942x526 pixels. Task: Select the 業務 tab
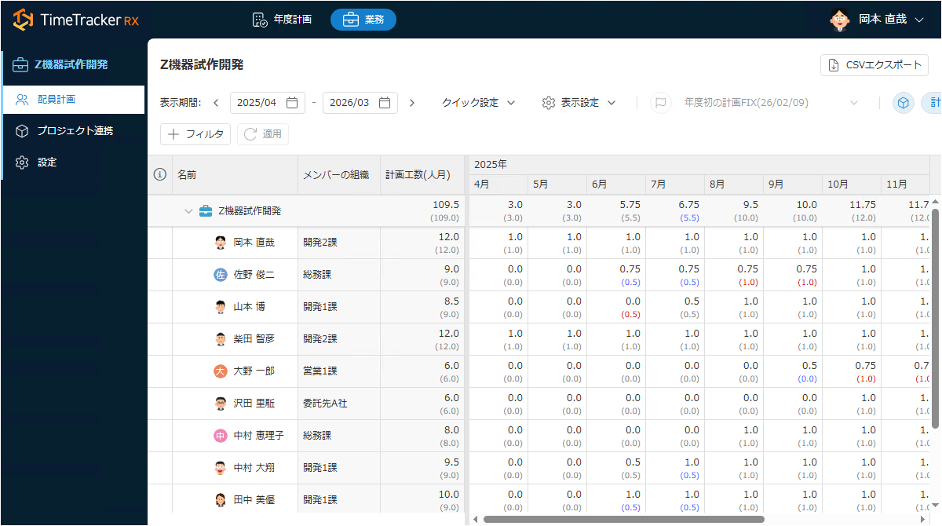pyautogui.click(x=363, y=20)
